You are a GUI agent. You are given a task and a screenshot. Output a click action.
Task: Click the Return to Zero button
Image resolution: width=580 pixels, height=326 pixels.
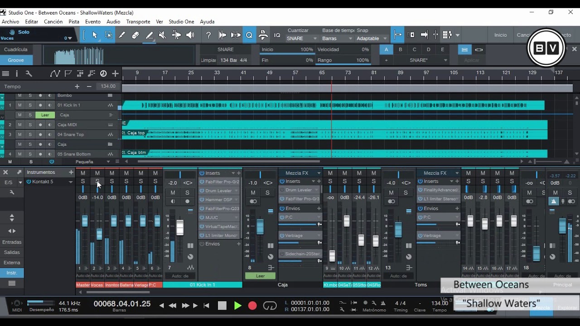click(207, 306)
